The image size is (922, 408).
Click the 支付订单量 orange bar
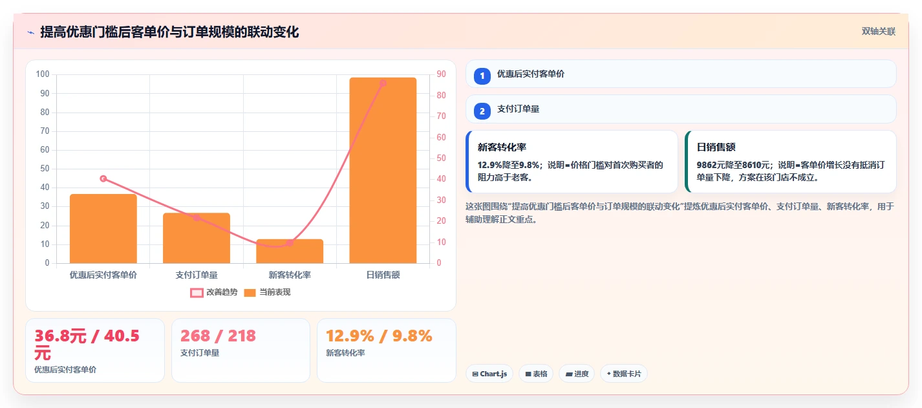197,238
